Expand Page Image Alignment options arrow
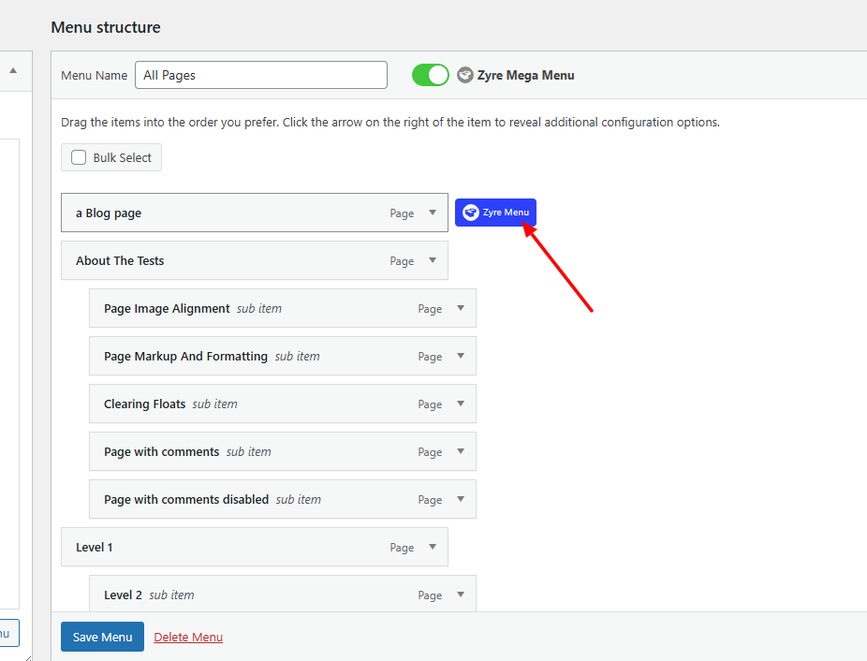The width and height of the screenshot is (867, 661). (461, 308)
